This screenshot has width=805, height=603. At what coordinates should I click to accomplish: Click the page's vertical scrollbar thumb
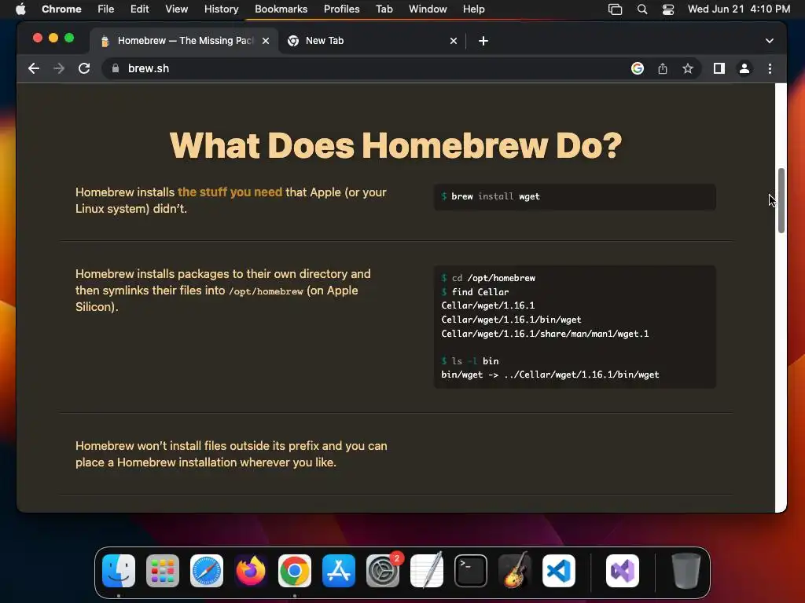click(x=781, y=200)
